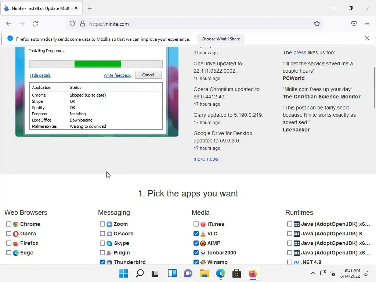This screenshot has height=282, width=376.
Task: Click Choose What I Share button
Action: click(x=221, y=39)
